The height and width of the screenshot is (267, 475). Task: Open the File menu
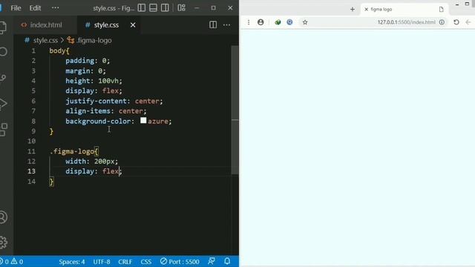(16, 8)
